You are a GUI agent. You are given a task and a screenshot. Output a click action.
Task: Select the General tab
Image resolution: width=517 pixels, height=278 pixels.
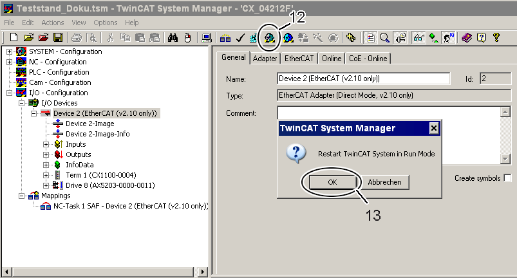[234, 57]
